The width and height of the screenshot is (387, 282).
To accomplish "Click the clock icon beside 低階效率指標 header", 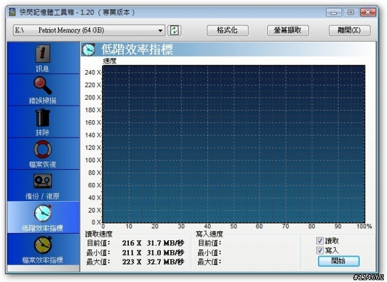I will pos(89,50).
